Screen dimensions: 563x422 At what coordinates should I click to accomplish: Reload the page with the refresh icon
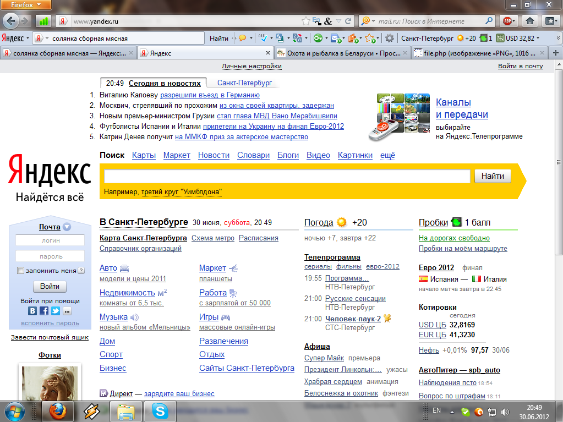(348, 21)
